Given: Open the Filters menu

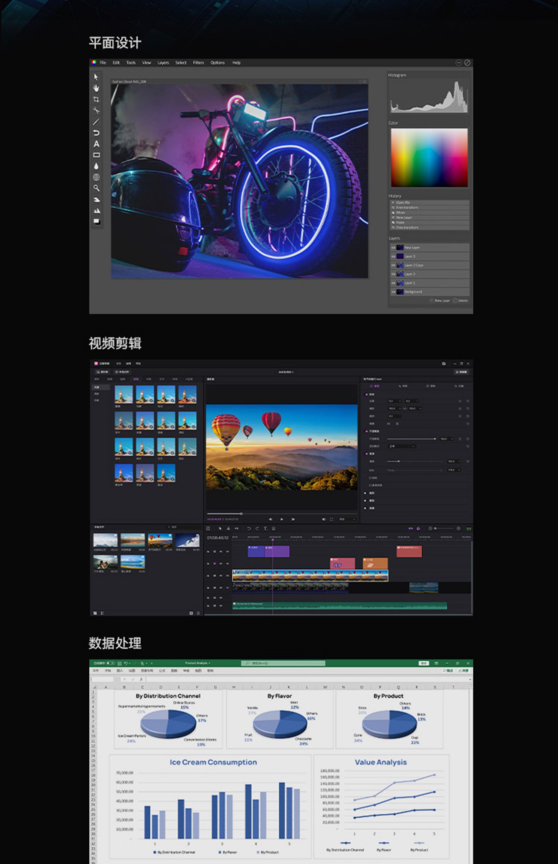Looking at the screenshot, I should click(x=198, y=63).
